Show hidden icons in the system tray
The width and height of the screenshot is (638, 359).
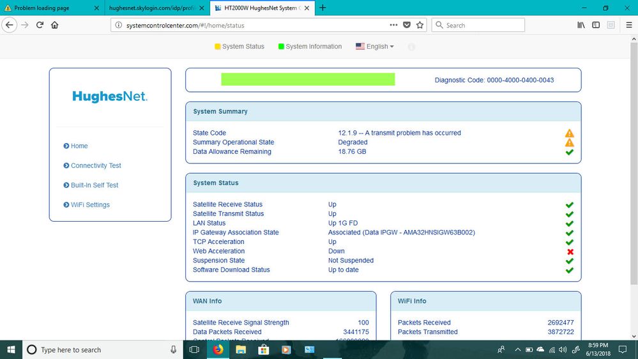517,349
